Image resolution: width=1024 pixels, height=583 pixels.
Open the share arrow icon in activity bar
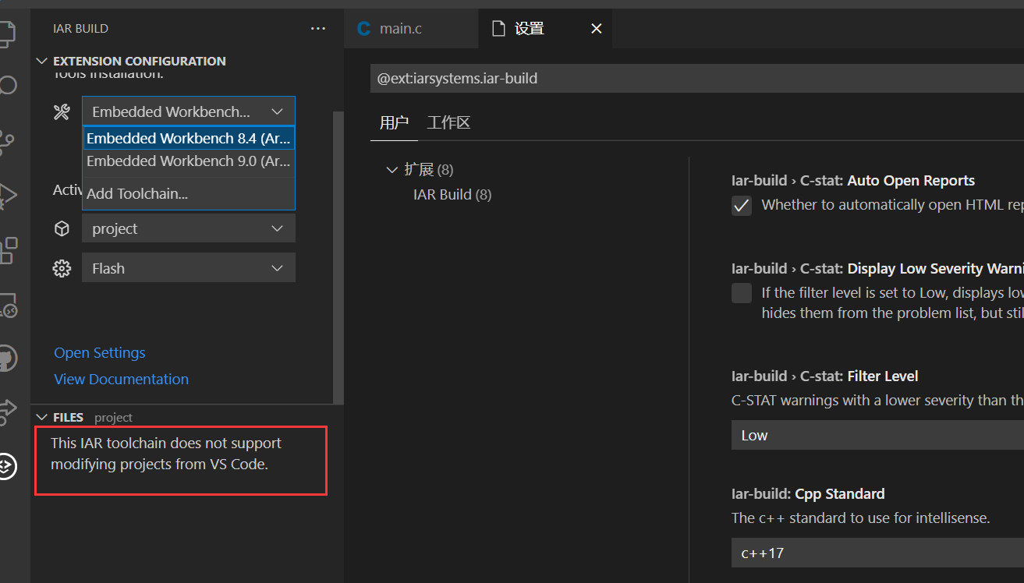[6, 411]
